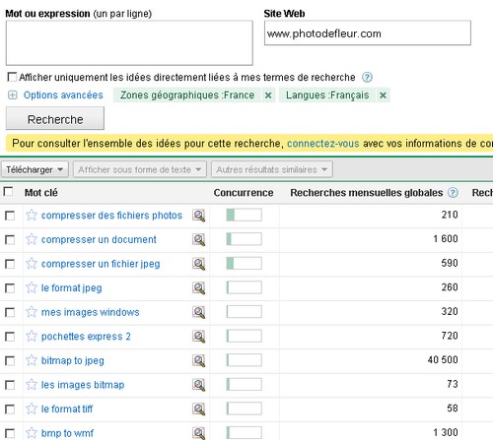493x440 pixels.
Task: Open magnifier icon for bitmap to jpeg
Action: pyautogui.click(x=199, y=361)
